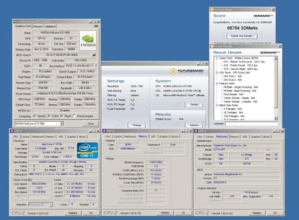The image size is (299, 220).
Task: Click the GPU-Z screenshot camera icon
Action: [96, 26]
